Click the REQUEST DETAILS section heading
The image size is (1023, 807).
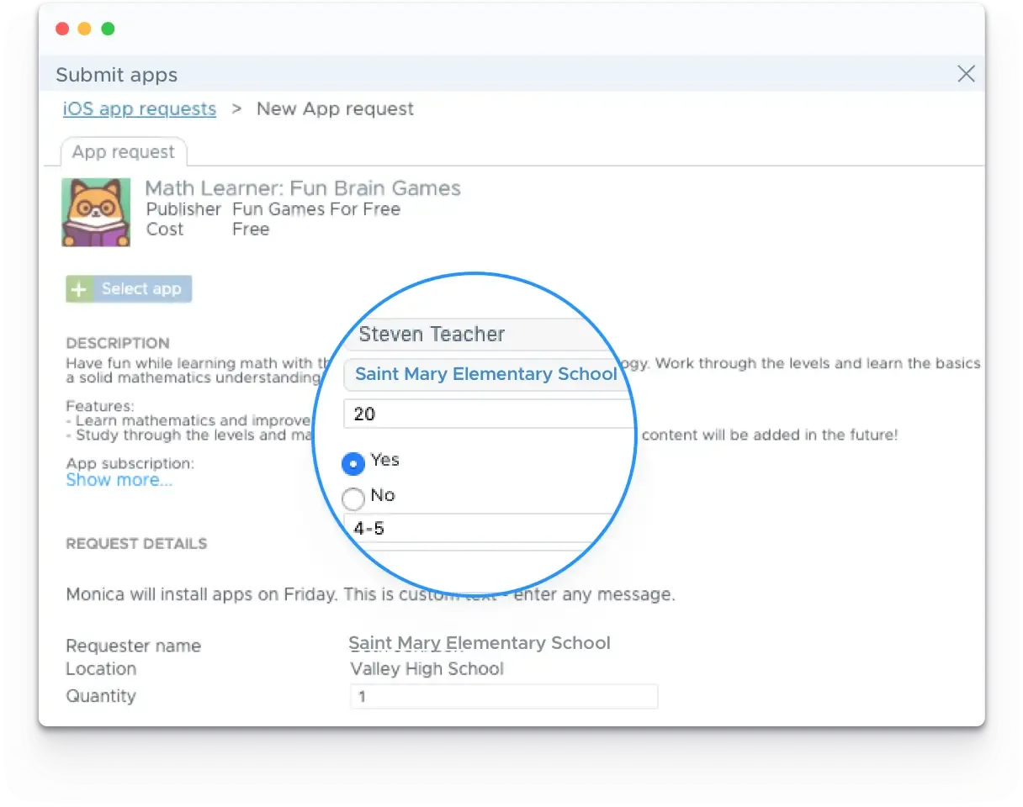coord(136,544)
